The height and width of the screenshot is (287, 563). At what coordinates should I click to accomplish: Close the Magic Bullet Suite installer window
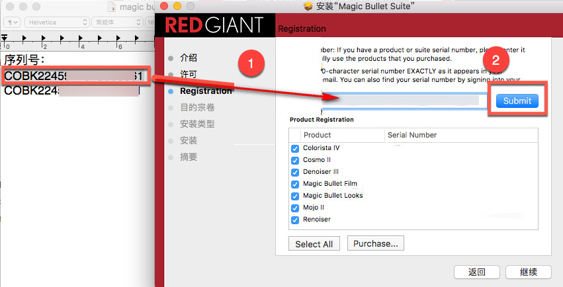[x=164, y=6]
